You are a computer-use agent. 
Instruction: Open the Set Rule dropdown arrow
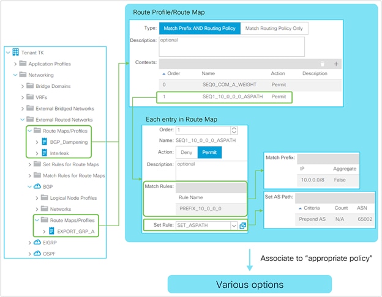(234, 226)
